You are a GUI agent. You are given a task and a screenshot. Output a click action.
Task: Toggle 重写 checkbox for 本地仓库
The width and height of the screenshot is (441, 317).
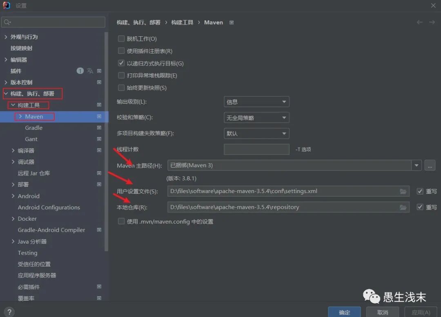point(420,207)
